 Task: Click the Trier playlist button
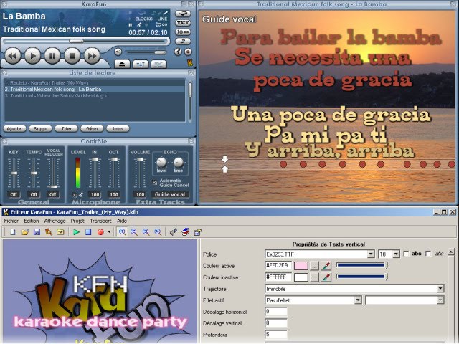(67, 129)
